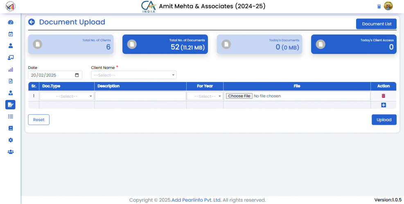Click the clients count value '6'
The image size is (404, 204).
pyautogui.click(x=108, y=47)
